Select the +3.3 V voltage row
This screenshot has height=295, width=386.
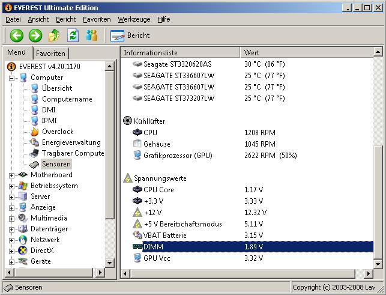[x=247, y=201]
